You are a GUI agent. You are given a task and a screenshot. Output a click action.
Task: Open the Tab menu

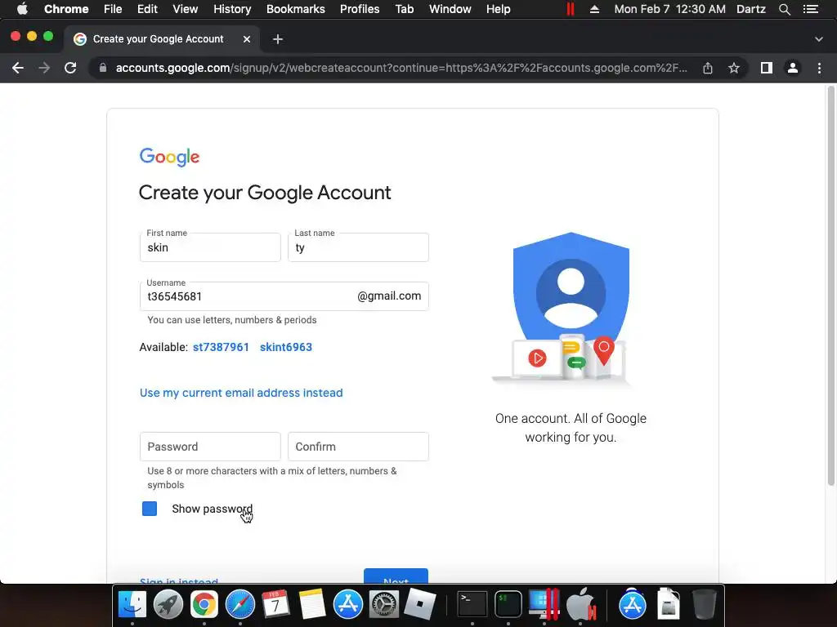coord(404,9)
